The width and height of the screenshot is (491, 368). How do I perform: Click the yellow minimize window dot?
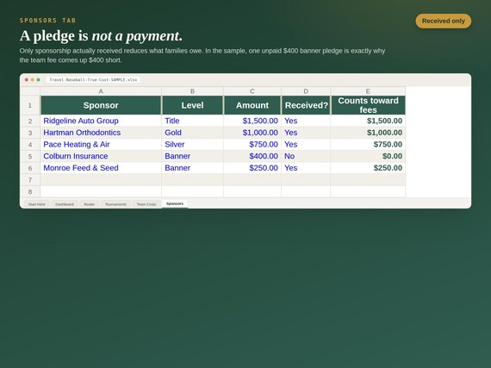point(32,80)
